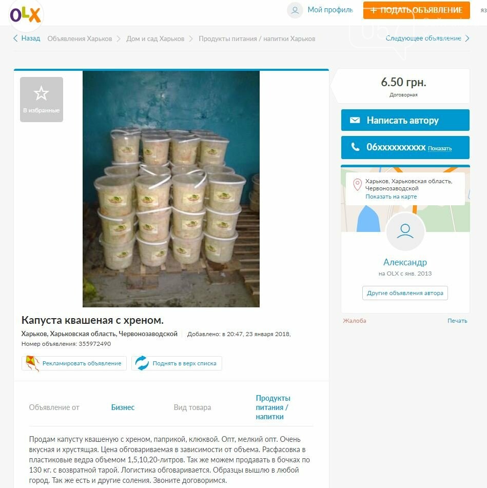Click the Жалоба complaint link
Viewport: 487px width, 488px height.
355,321
